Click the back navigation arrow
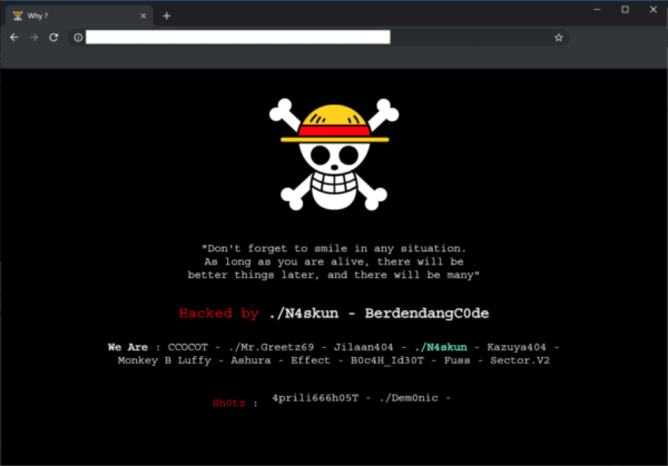The width and height of the screenshot is (668, 466). [14, 37]
